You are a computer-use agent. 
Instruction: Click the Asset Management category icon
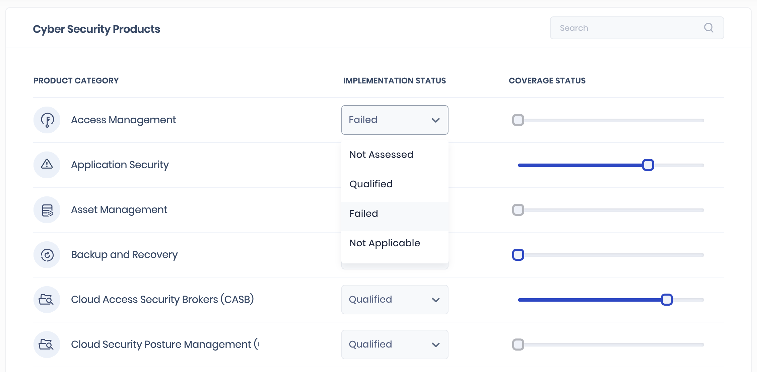pos(47,210)
